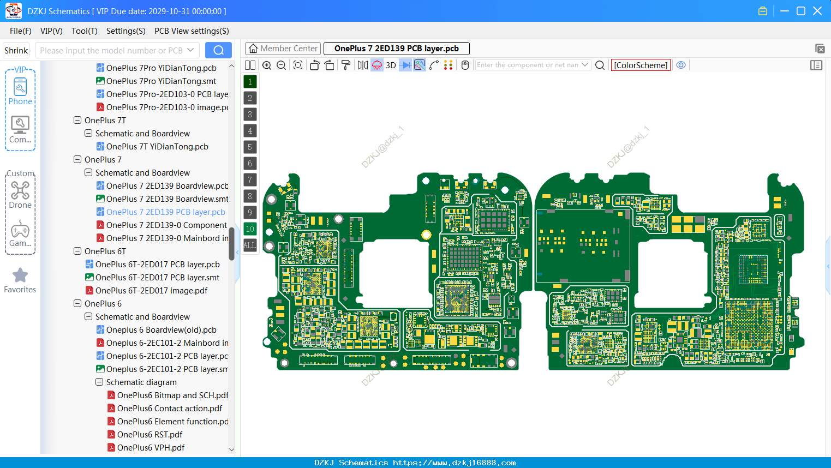Collapse the OnePlus 7 tree node
Viewport: 831px width, 468px height.
point(77,159)
